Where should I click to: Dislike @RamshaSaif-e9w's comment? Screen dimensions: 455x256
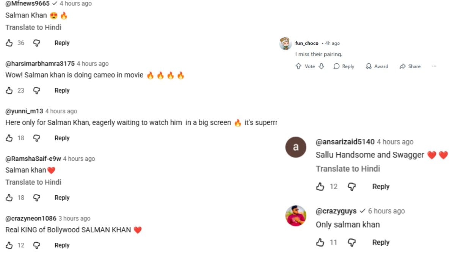[x=37, y=198]
